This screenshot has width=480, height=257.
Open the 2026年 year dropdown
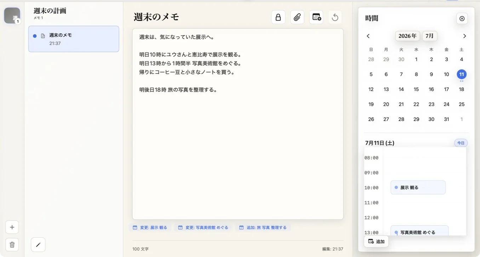tap(407, 36)
